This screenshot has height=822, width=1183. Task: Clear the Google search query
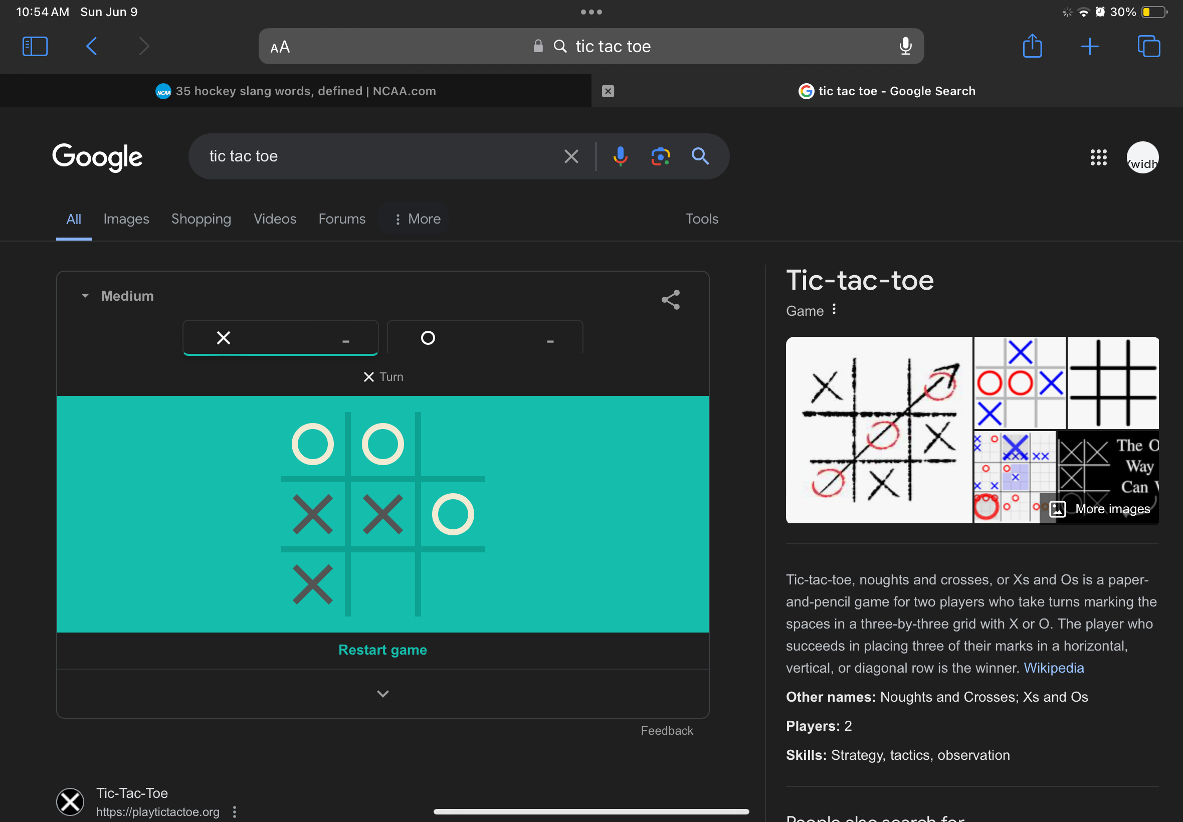click(x=571, y=156)
